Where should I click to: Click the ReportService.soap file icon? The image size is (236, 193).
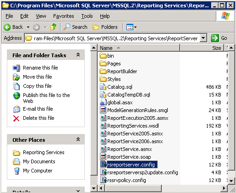pyautogui.click(x=103, y=157)
